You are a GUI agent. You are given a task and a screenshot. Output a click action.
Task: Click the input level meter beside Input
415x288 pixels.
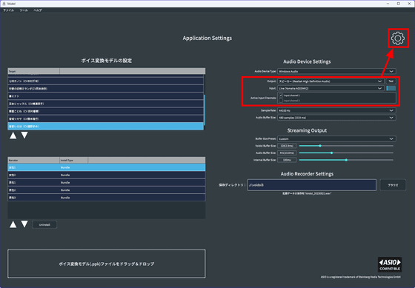(391, 88)
